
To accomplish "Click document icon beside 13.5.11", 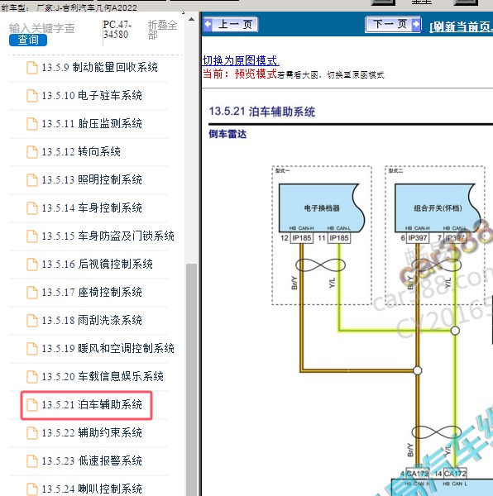I will pos(32,124).
